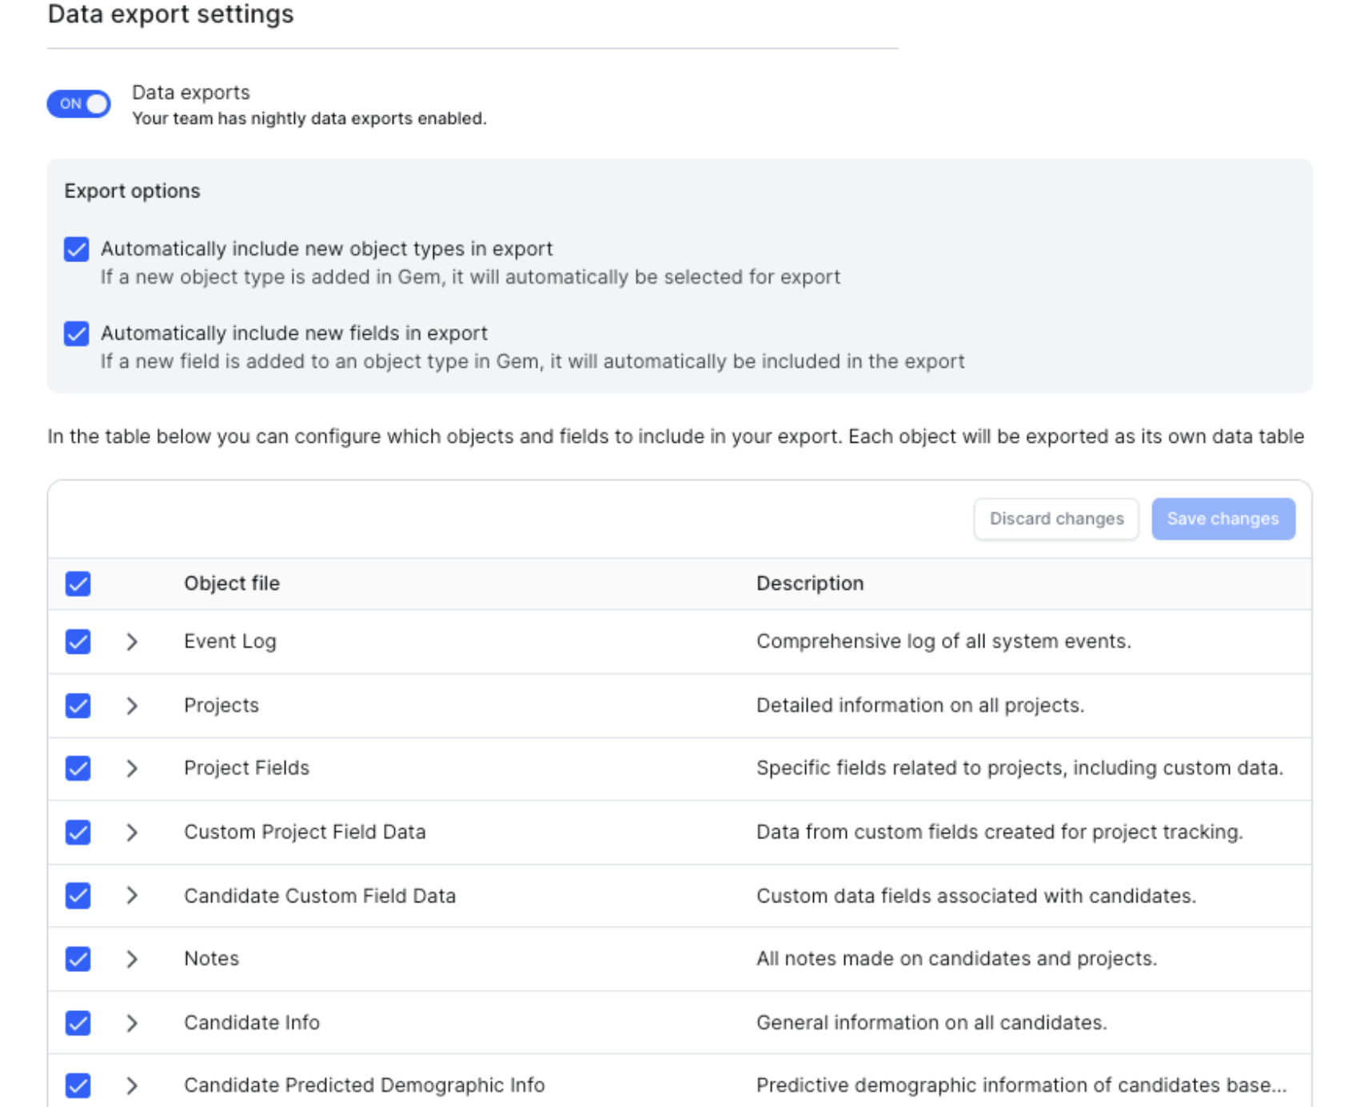Image resolution: width=1364 pixels, height=1107 pixels.
Task: Click 'Detailed information on all projects.' description
Action: [x=920, y=705]
